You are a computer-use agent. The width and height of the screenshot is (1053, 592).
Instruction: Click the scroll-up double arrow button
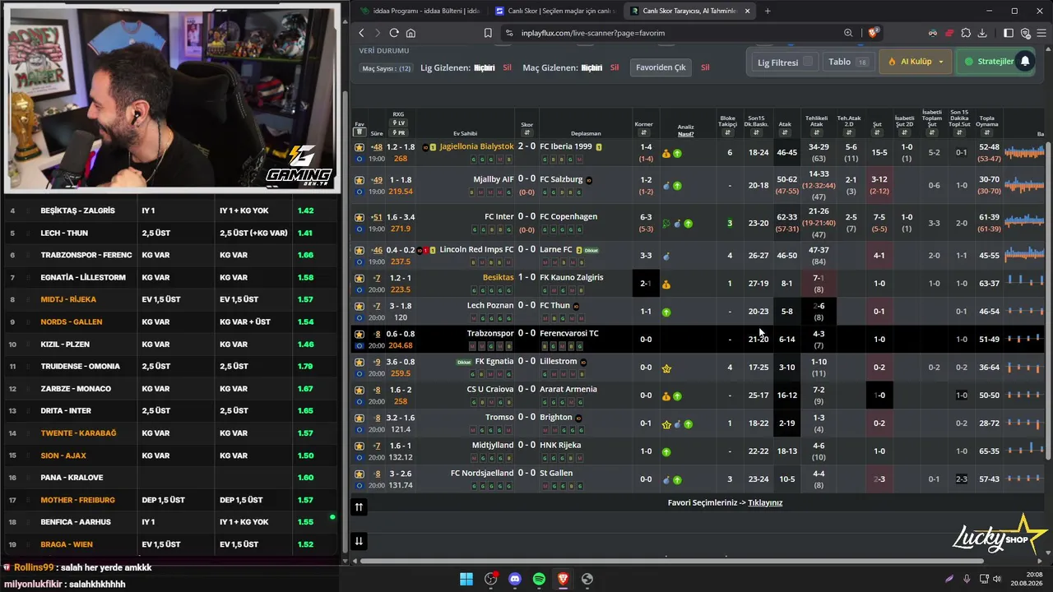pyautogui.click(x=359, y=507)
